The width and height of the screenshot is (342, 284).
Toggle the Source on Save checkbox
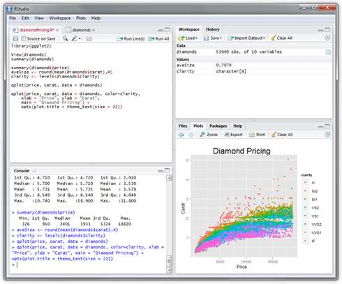pos(23,38)
